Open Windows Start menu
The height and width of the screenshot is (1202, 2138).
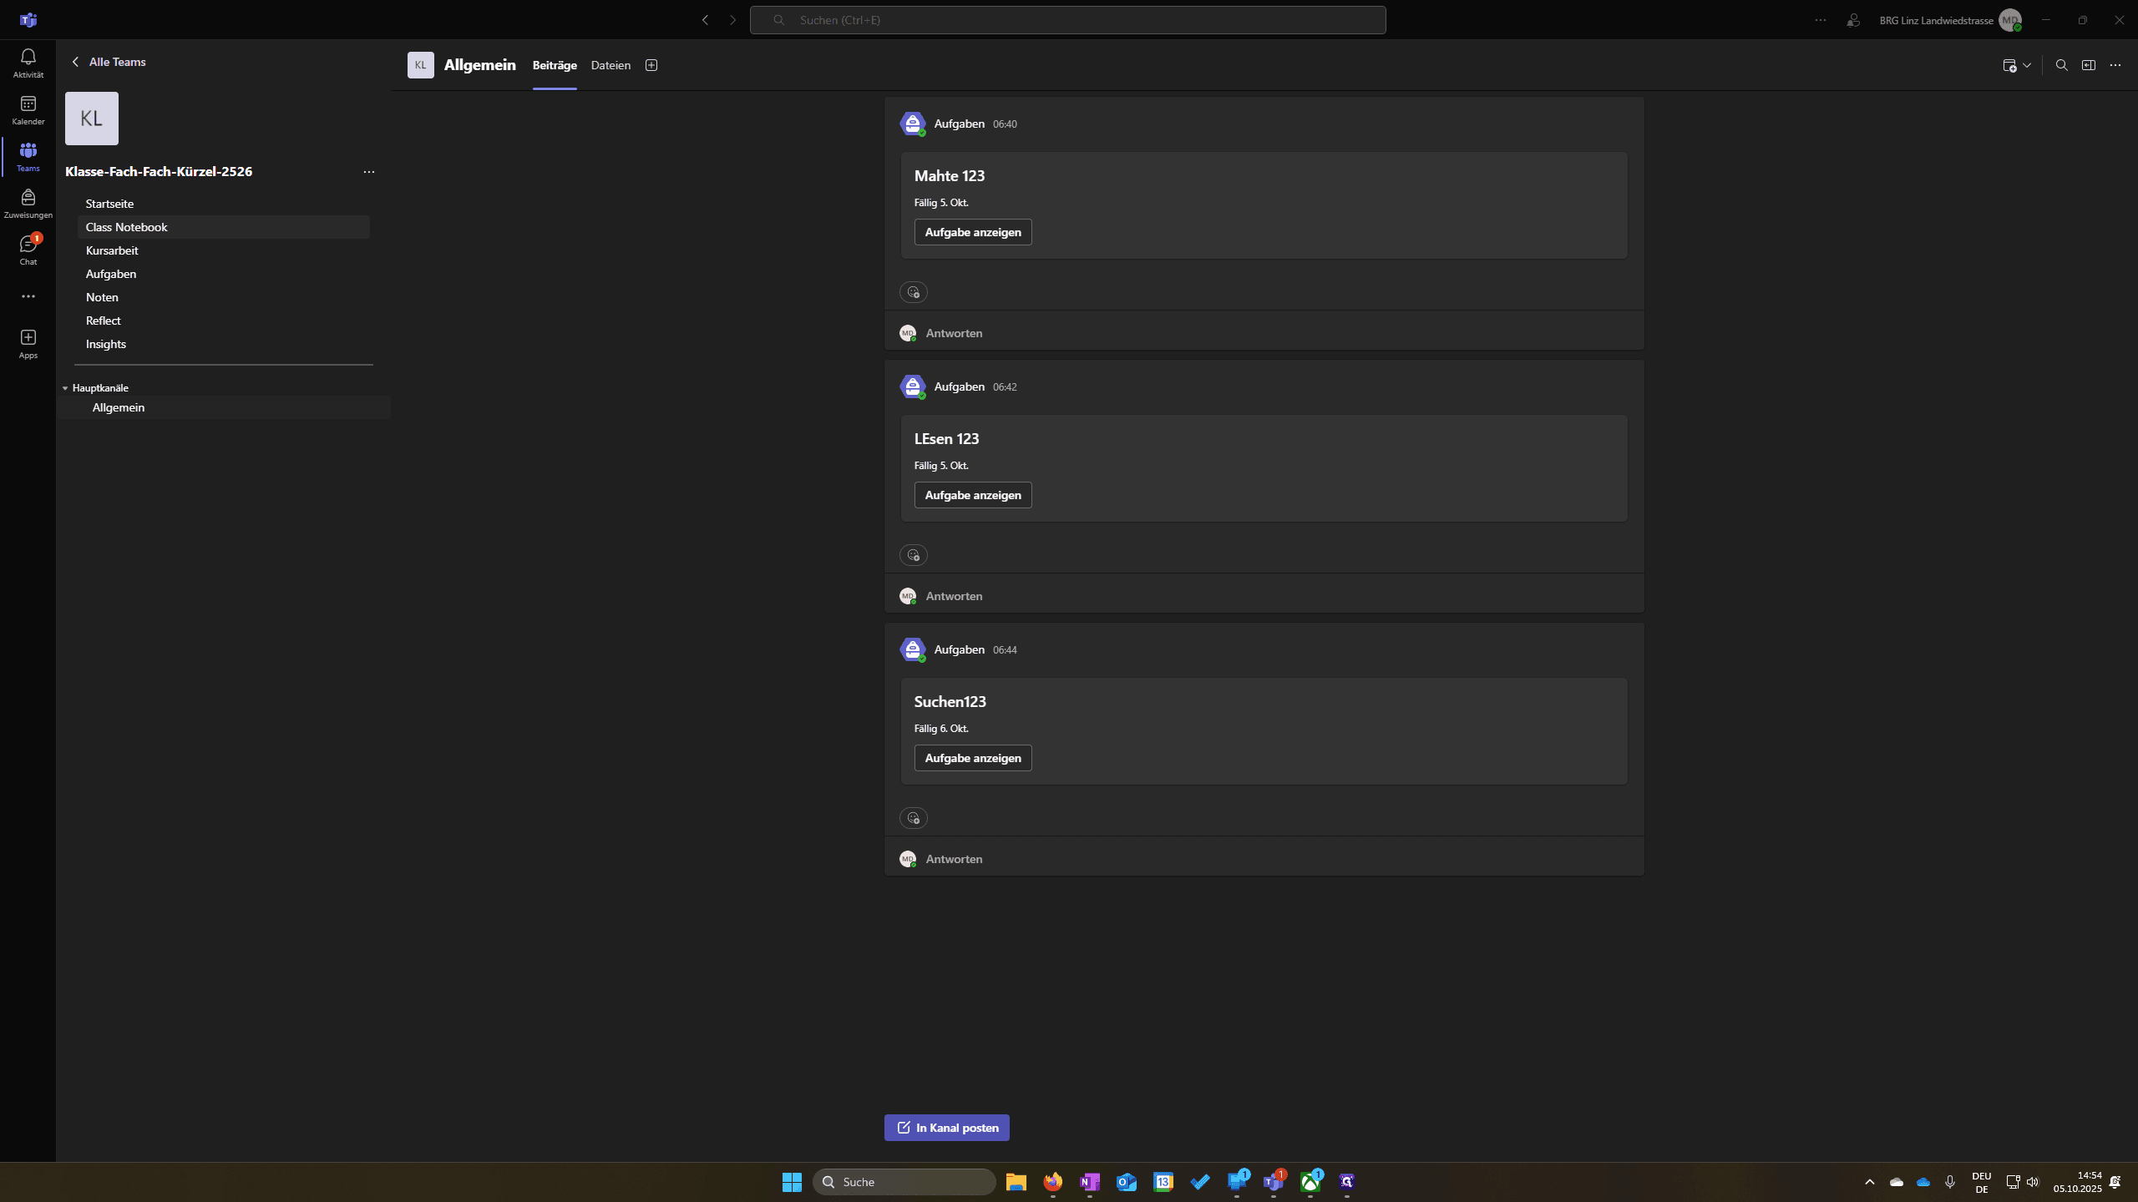(x=792, y=1182)
